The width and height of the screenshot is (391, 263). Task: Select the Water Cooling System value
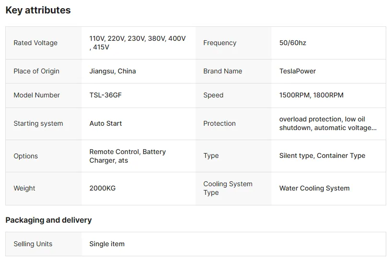click(x=314, y=188)
